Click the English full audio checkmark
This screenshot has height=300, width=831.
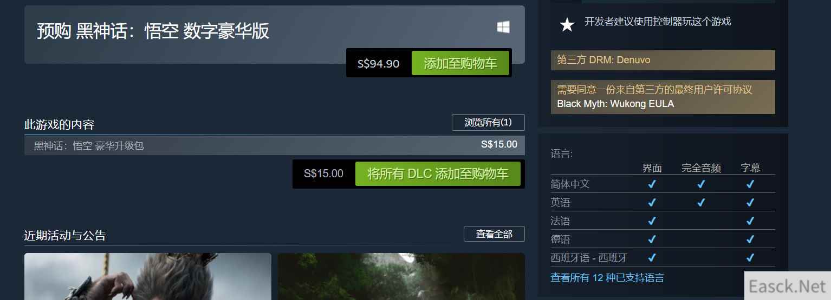pyautogui.click(x=701, y=203)
